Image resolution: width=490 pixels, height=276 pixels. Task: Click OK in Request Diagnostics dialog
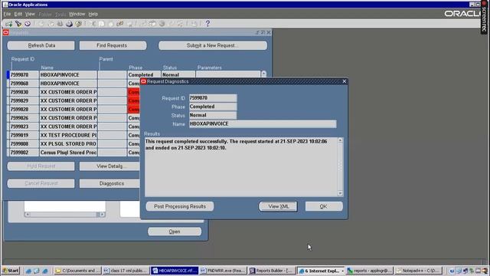point(324,206)
